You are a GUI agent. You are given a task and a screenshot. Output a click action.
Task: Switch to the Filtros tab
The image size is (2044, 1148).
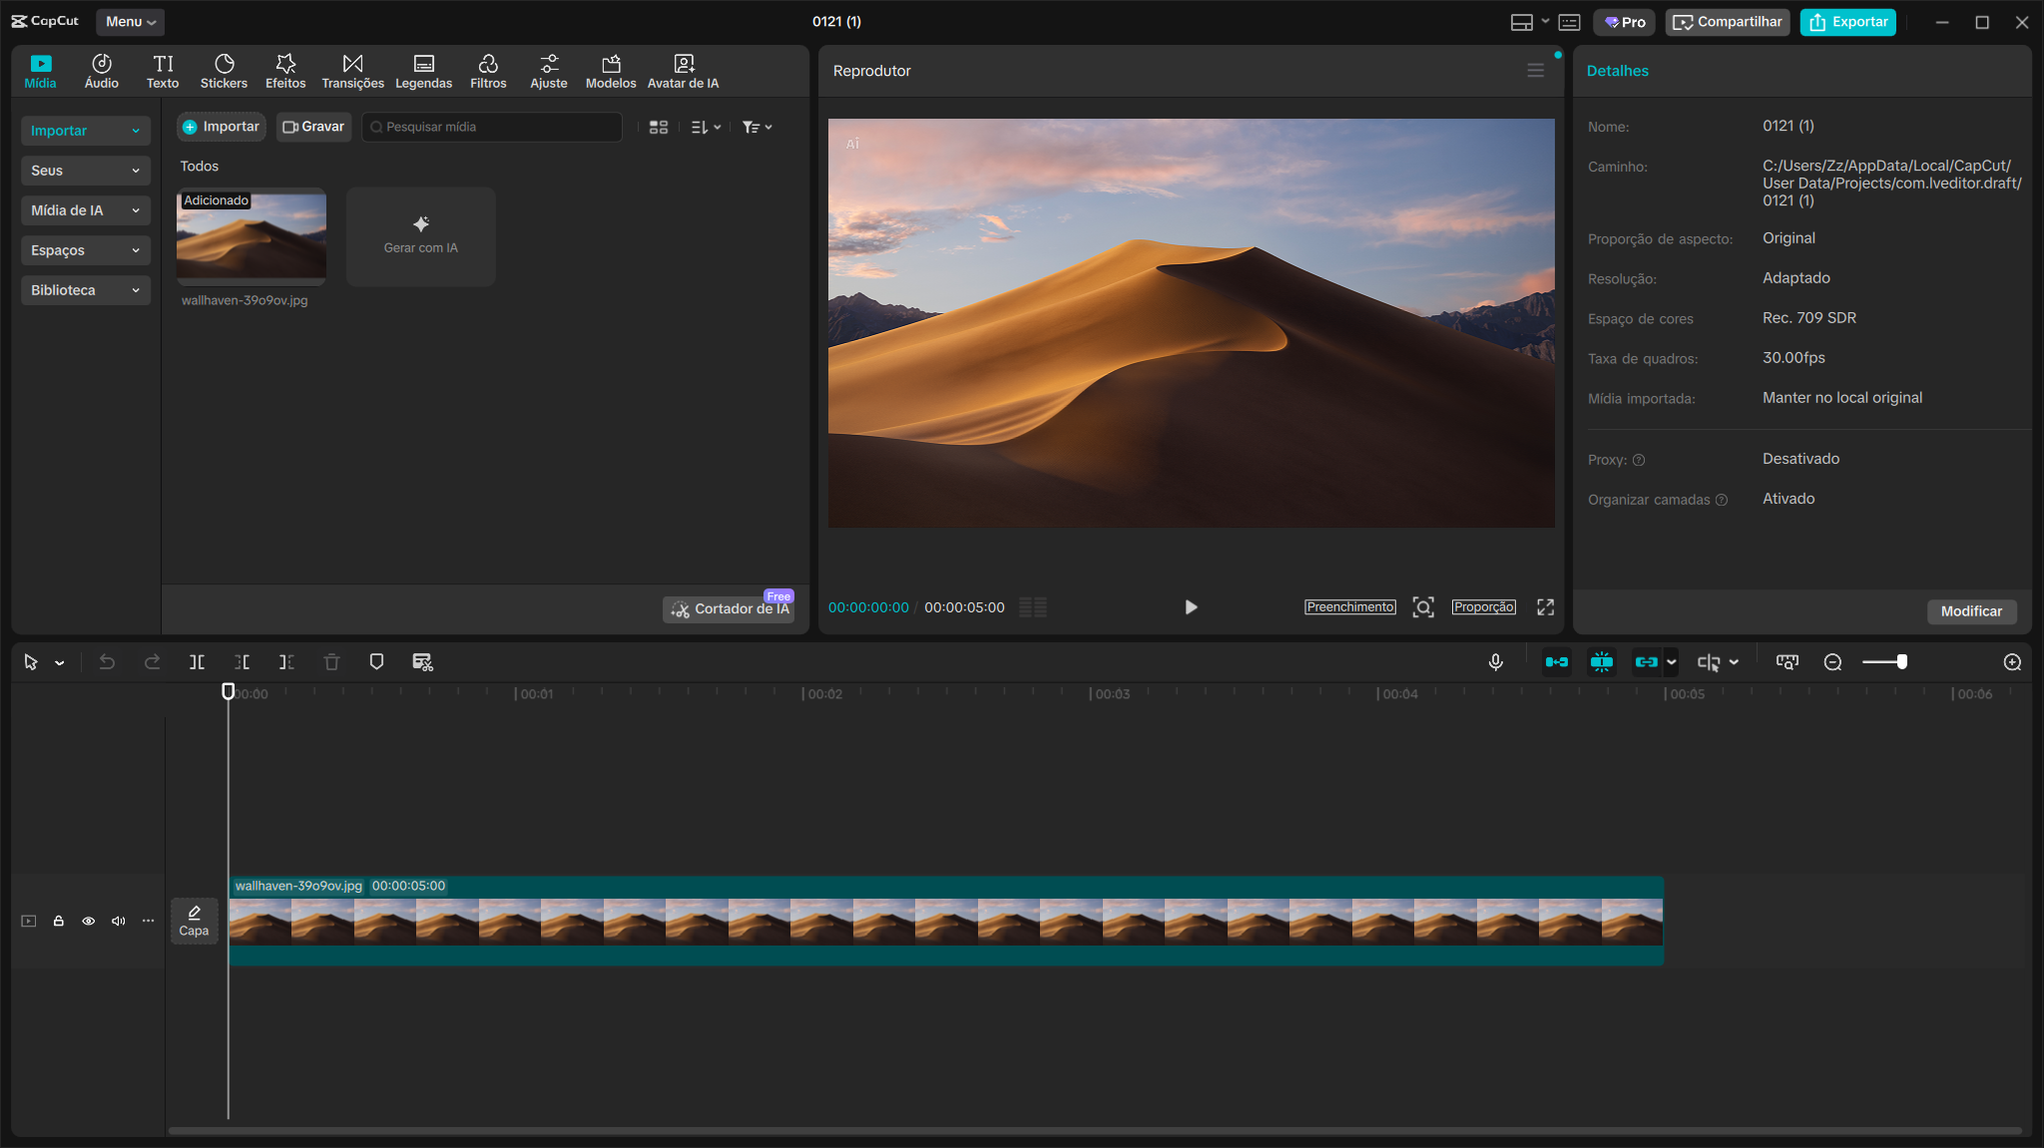(x=488, y=72)
